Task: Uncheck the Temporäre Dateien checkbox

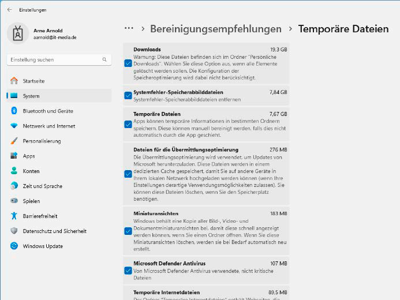Action: (x=128, y=125)
